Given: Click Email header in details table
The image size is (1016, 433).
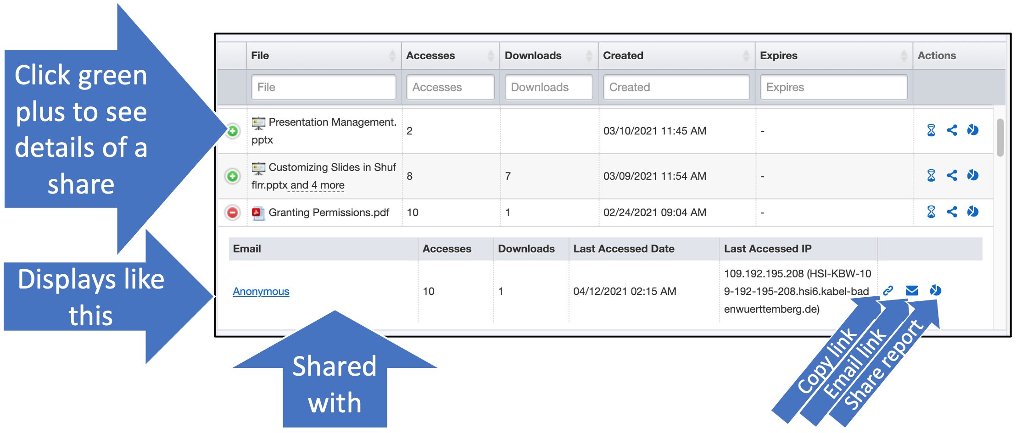Looking at the screenshot, I should tap(247, 249).
